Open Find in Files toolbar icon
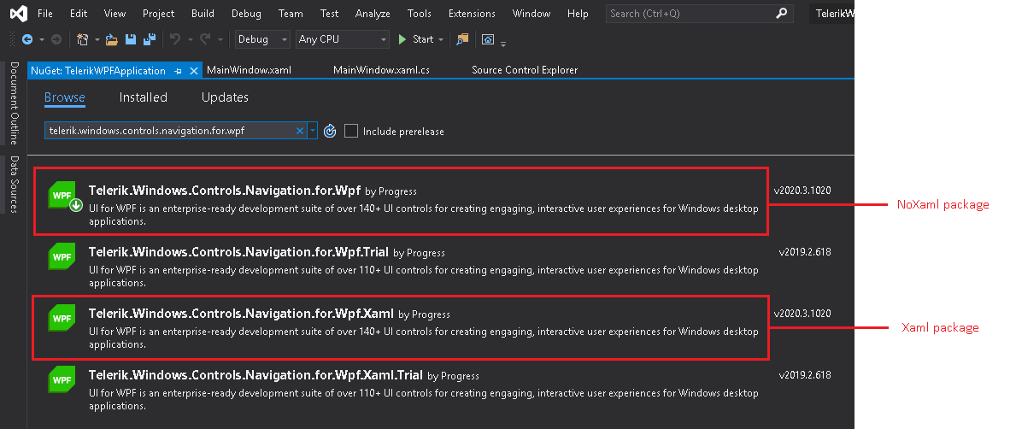Screen dimensions: 1016x429 tap(462, 39)
